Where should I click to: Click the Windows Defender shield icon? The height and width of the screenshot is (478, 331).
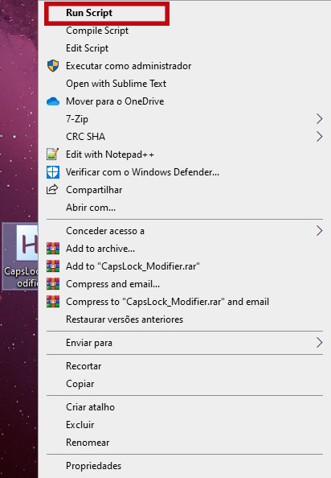coord(53,172)
